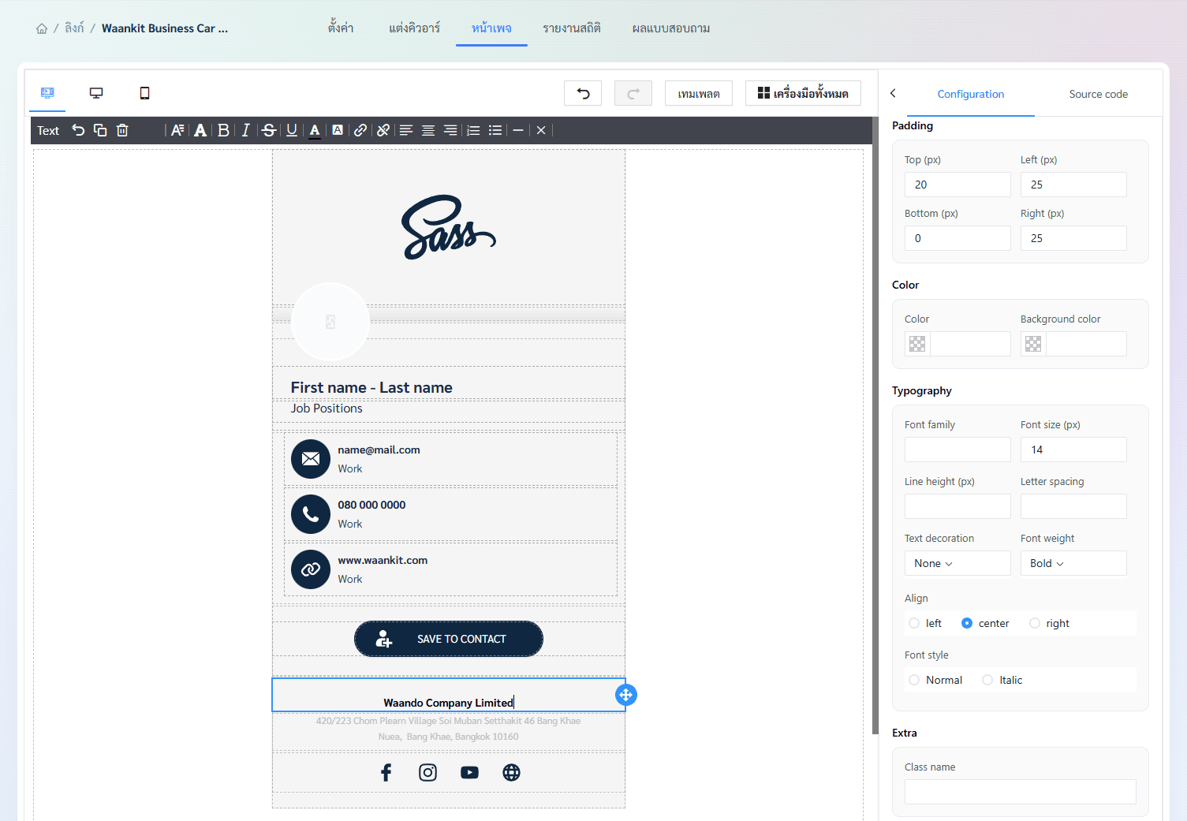Duplicate the selected text block

pos(100,130)
